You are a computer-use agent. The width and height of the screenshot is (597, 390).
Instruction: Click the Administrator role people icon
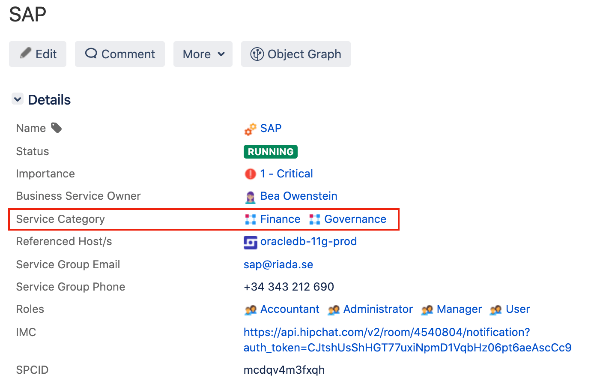pyautogui.click(x=334, y=309)
